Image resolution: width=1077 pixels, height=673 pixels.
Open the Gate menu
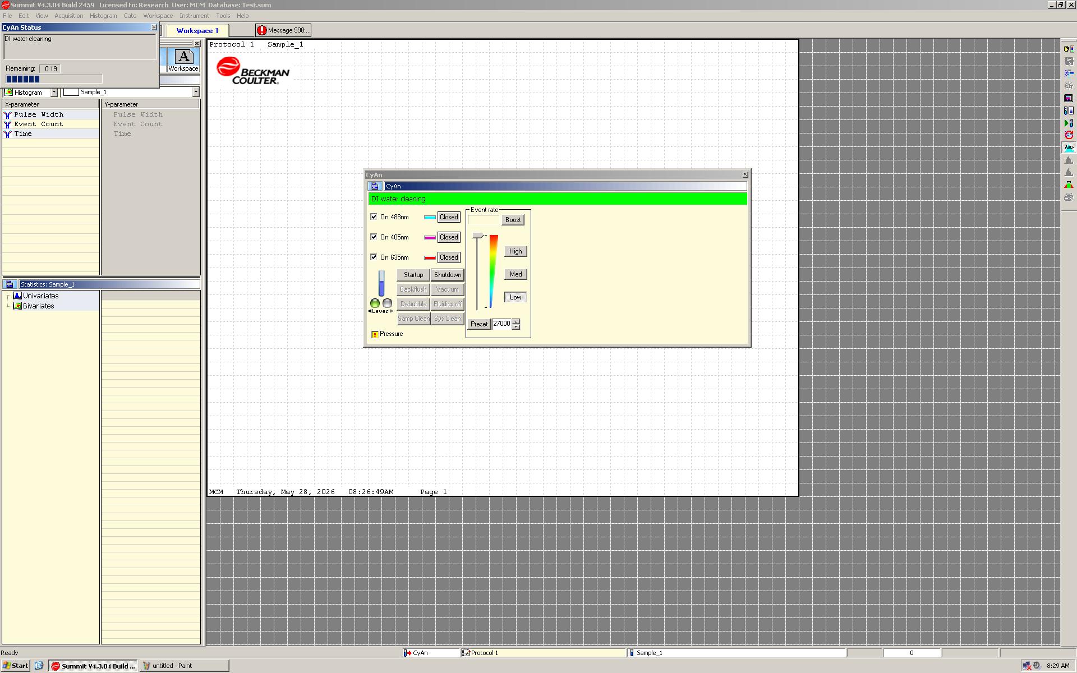tap(130, 16)
